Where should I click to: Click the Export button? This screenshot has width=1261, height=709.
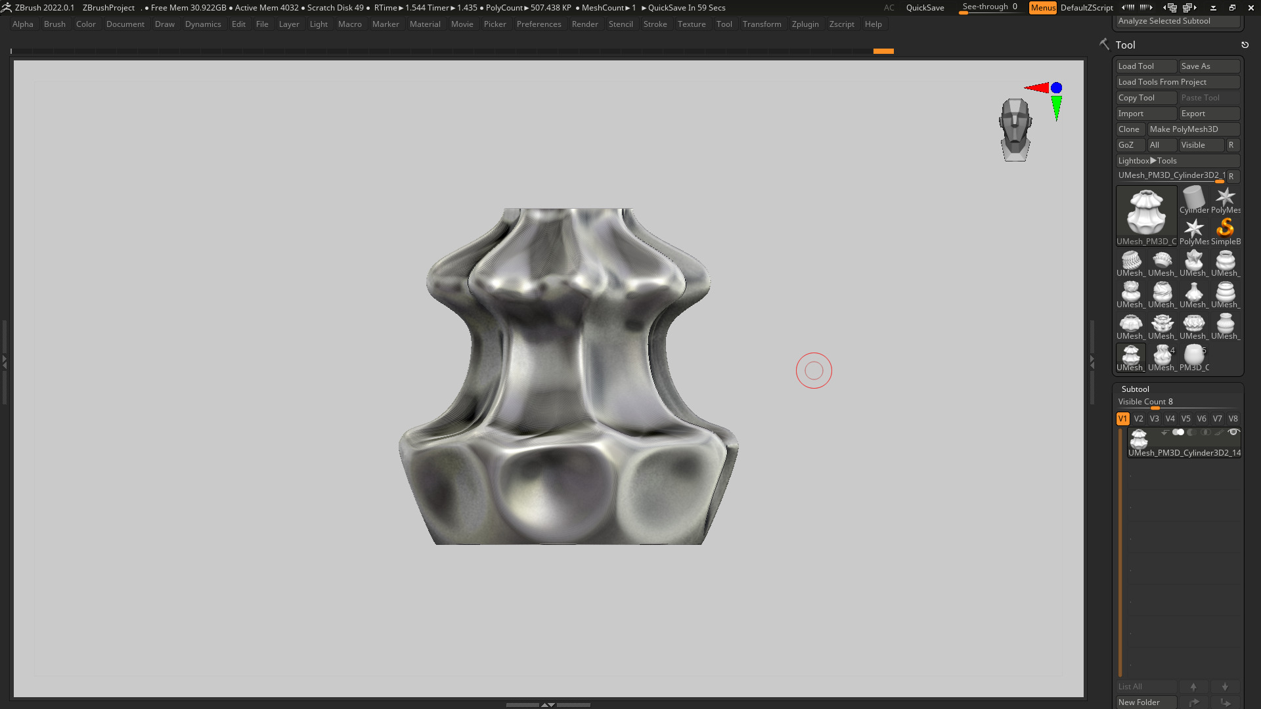(1209, 114)
